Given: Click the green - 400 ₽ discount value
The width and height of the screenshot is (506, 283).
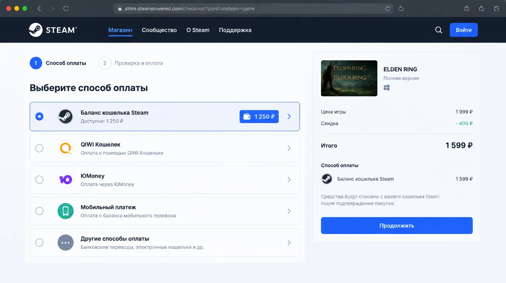Looking at the screenshot, I should (x=464, y=123).
